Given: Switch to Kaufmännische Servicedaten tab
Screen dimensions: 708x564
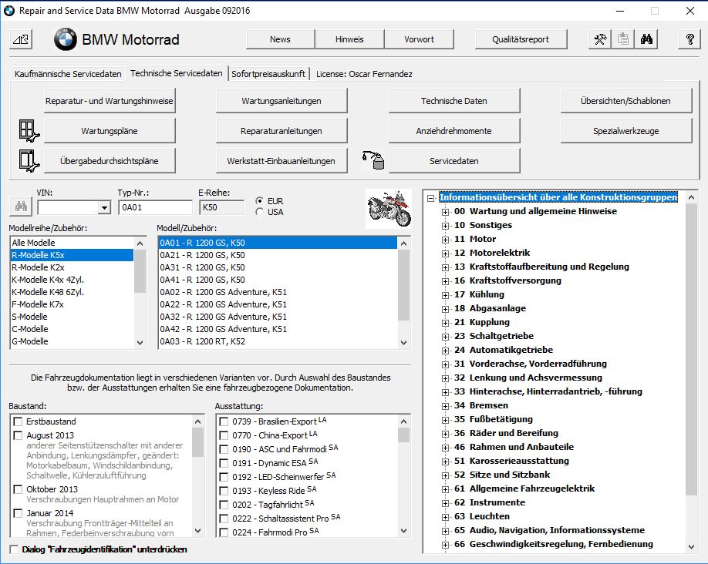Looking at the screenshot, I should pos(68,74).
